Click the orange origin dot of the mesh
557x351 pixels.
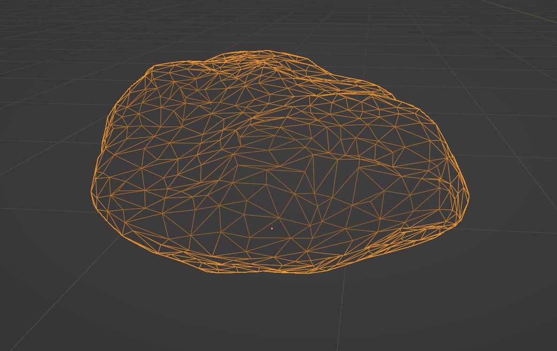pyautogui.click(x=272, y=229)
